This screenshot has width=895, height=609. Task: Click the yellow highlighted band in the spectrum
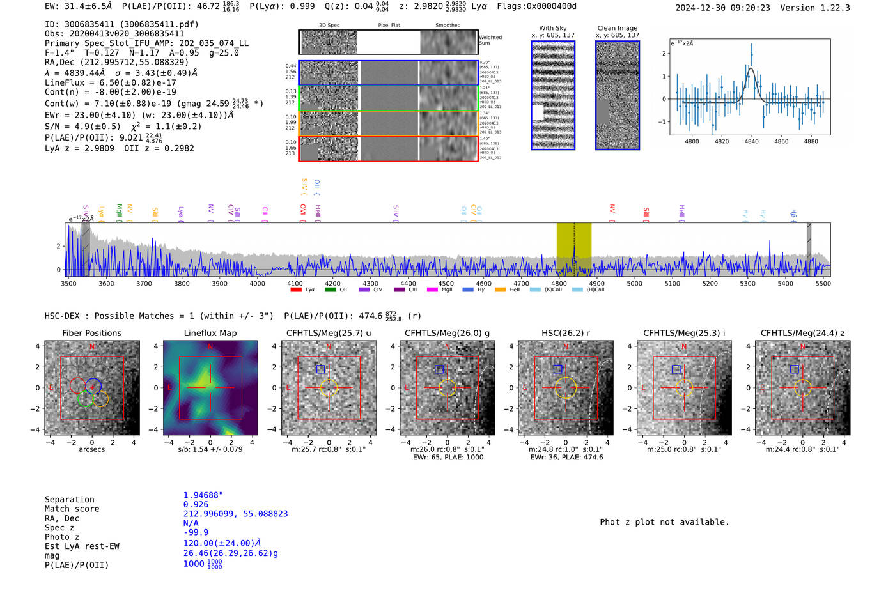[x=574, y=249]
